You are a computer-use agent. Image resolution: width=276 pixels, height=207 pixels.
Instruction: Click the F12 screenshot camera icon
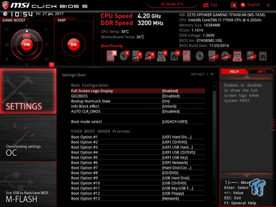point(206,5)
